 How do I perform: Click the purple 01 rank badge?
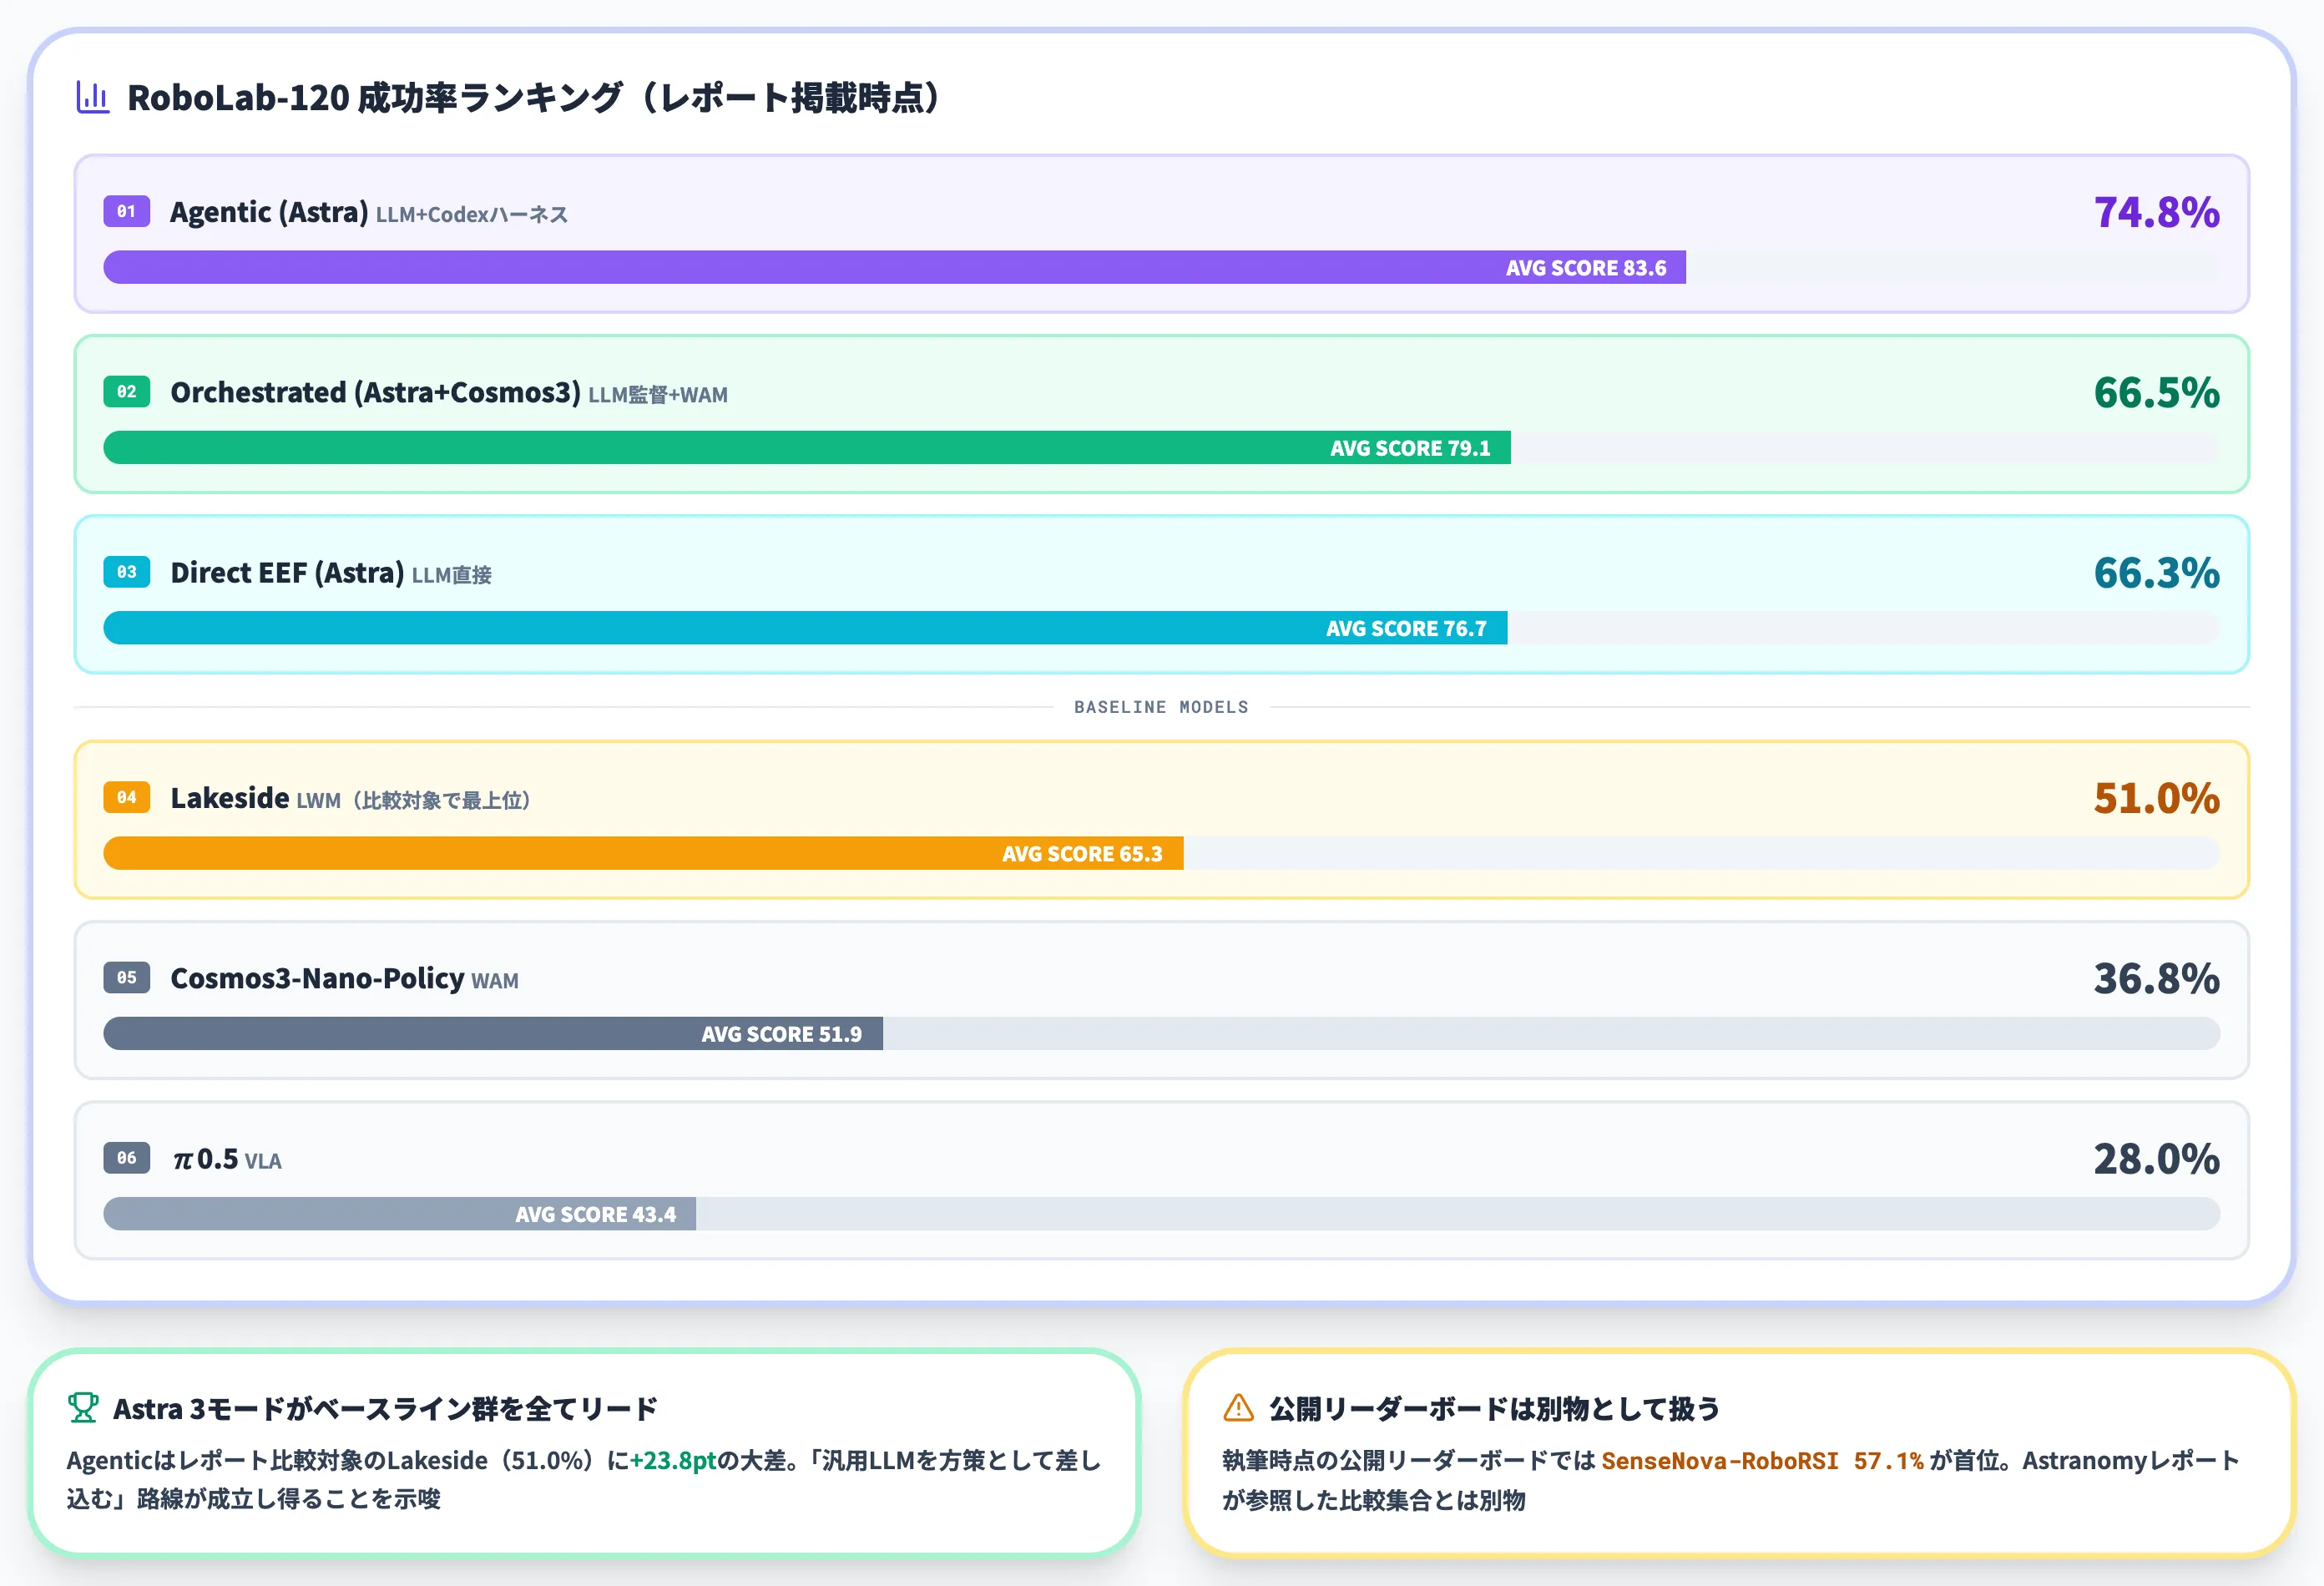pyautogui.click(x=126, y=211)
